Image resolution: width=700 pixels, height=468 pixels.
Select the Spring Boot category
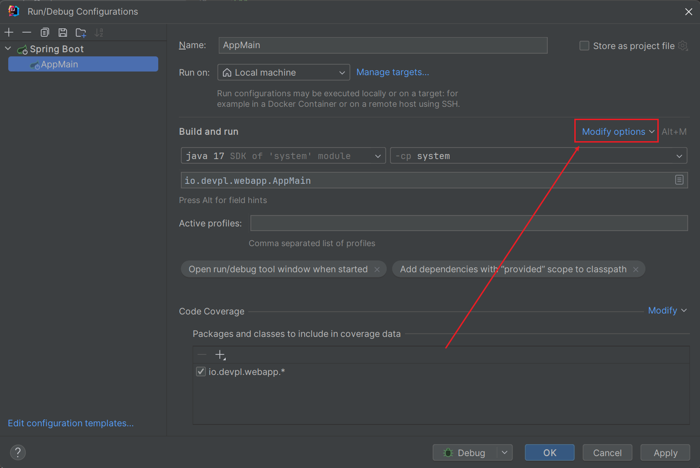pyautogui.click(x=56, y=49)
